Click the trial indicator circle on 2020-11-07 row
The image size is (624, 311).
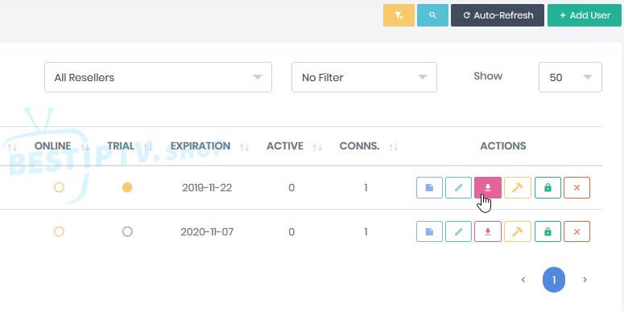point(127,231)
